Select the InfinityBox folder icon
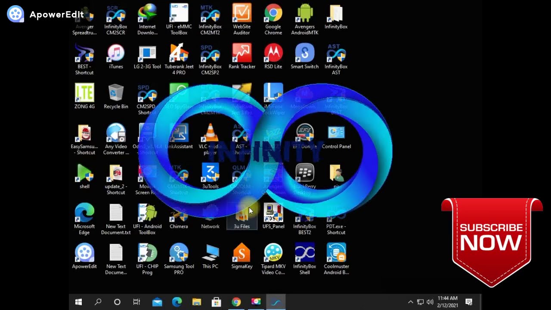Viewport: 551px width, 310px height. click(336, 17)
